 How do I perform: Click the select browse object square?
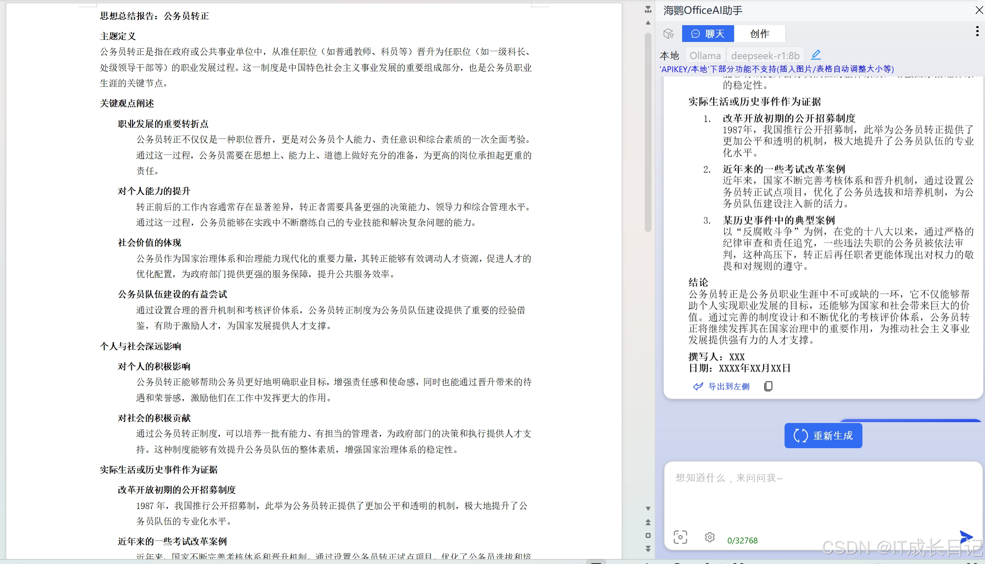pos(648,535)
